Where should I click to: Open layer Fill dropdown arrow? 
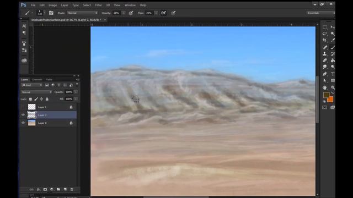tap(76, 99)
